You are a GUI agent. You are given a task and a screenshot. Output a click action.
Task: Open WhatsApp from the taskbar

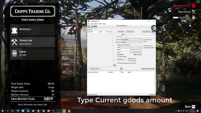[28, 111]
